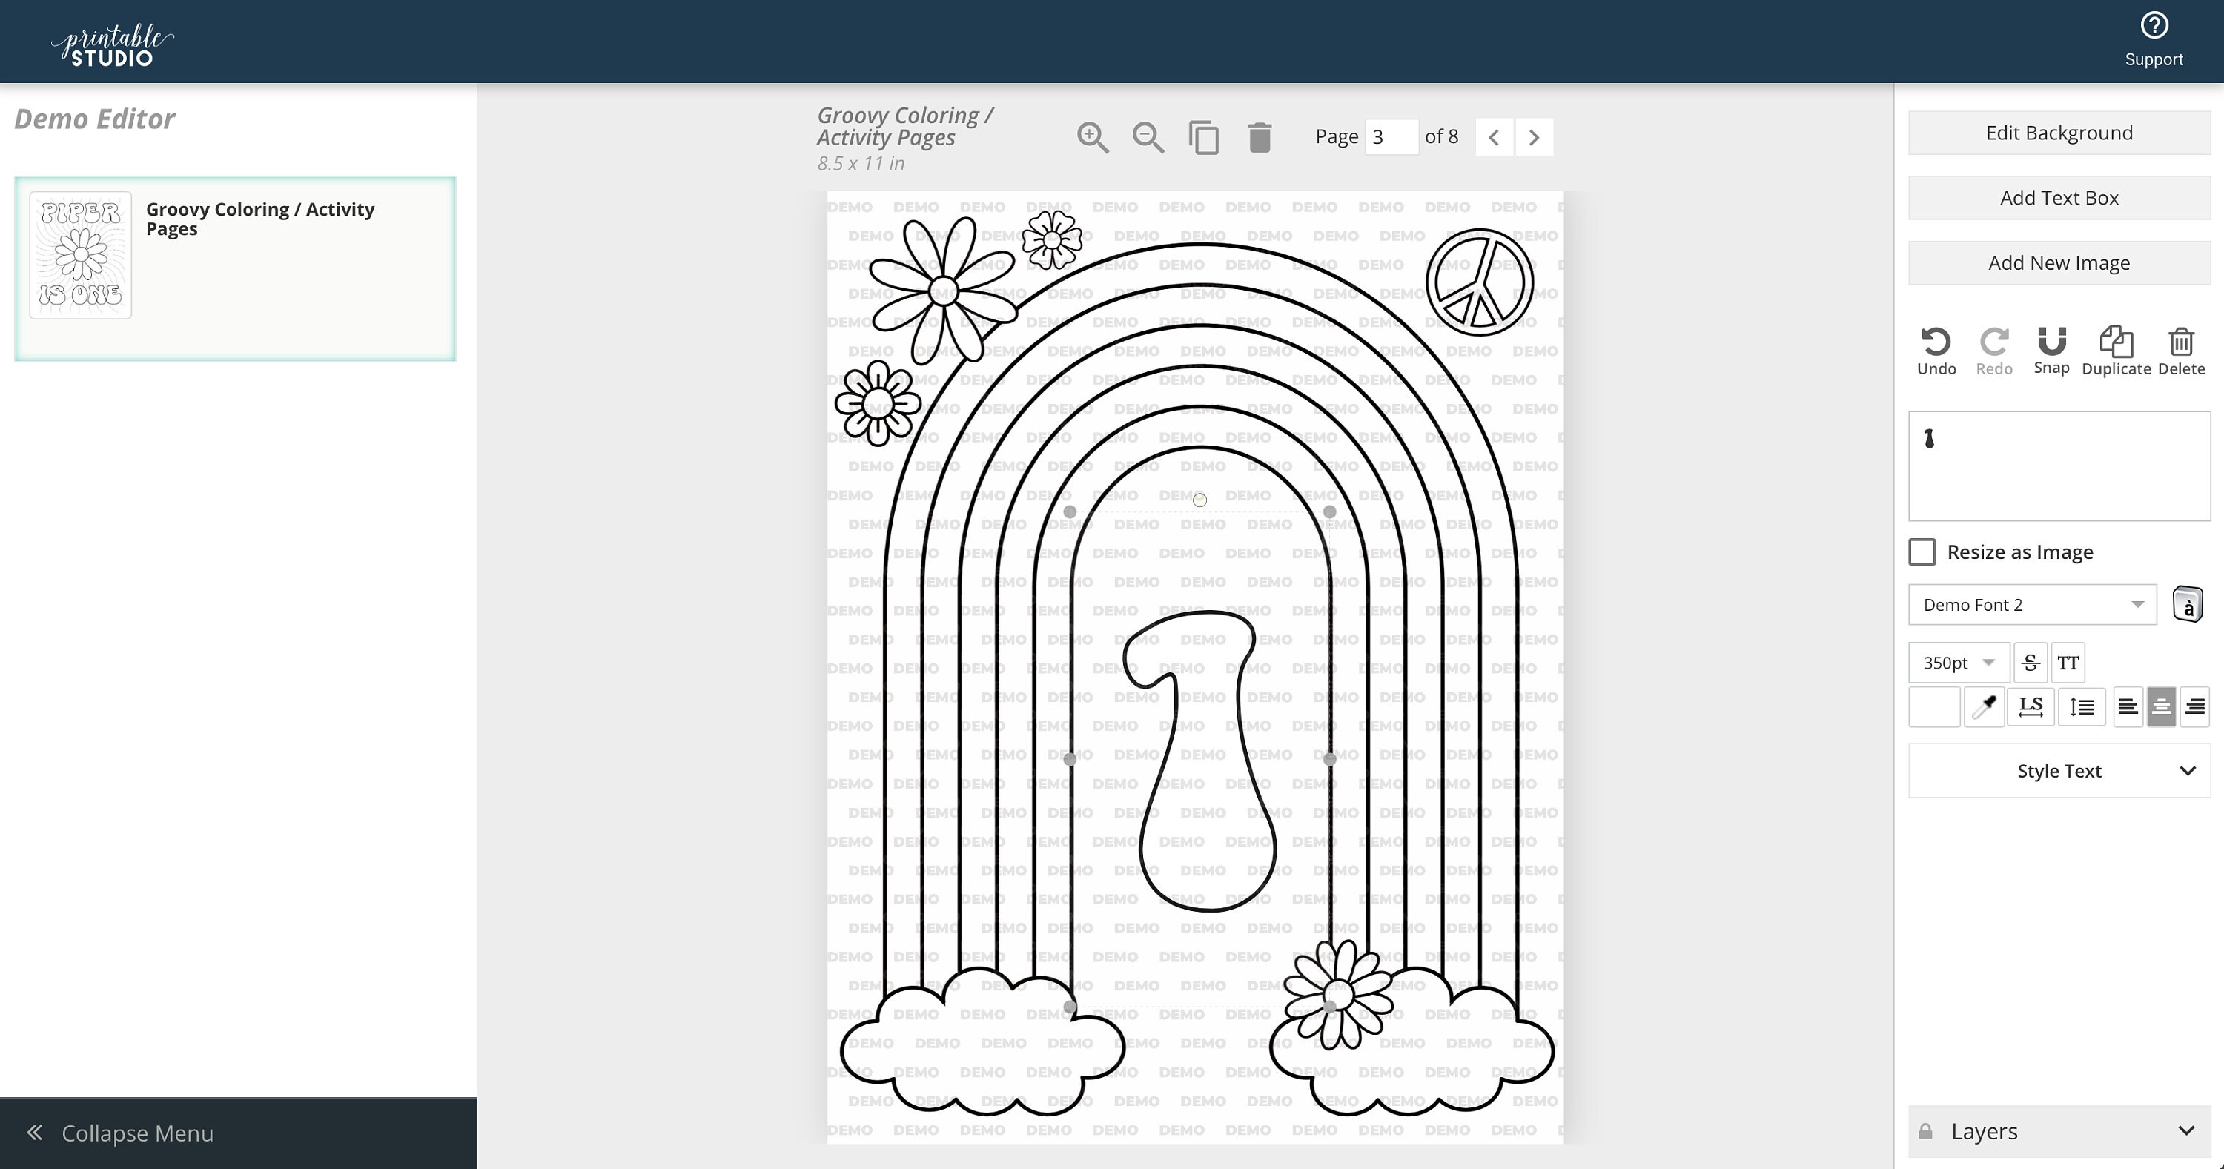Zoom in on the canvas

1092,137
